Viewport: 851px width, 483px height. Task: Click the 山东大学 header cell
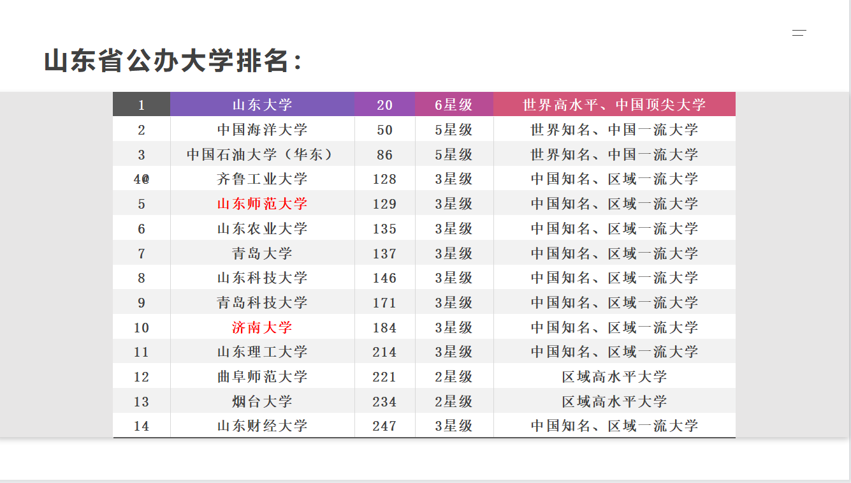pos(262,105)
